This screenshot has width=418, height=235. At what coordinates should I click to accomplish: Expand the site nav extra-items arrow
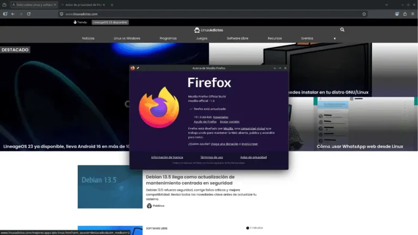335,39
